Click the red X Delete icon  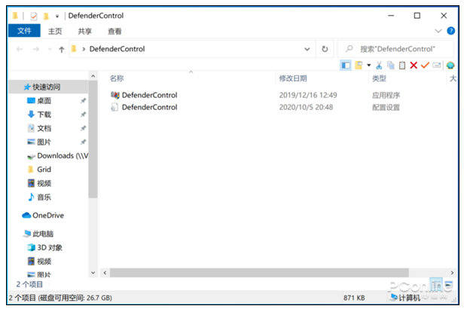click(x=414, y=65)
